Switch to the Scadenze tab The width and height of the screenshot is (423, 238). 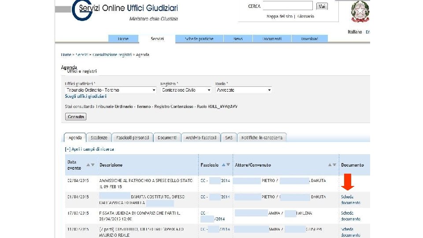[x=99, y=138]
